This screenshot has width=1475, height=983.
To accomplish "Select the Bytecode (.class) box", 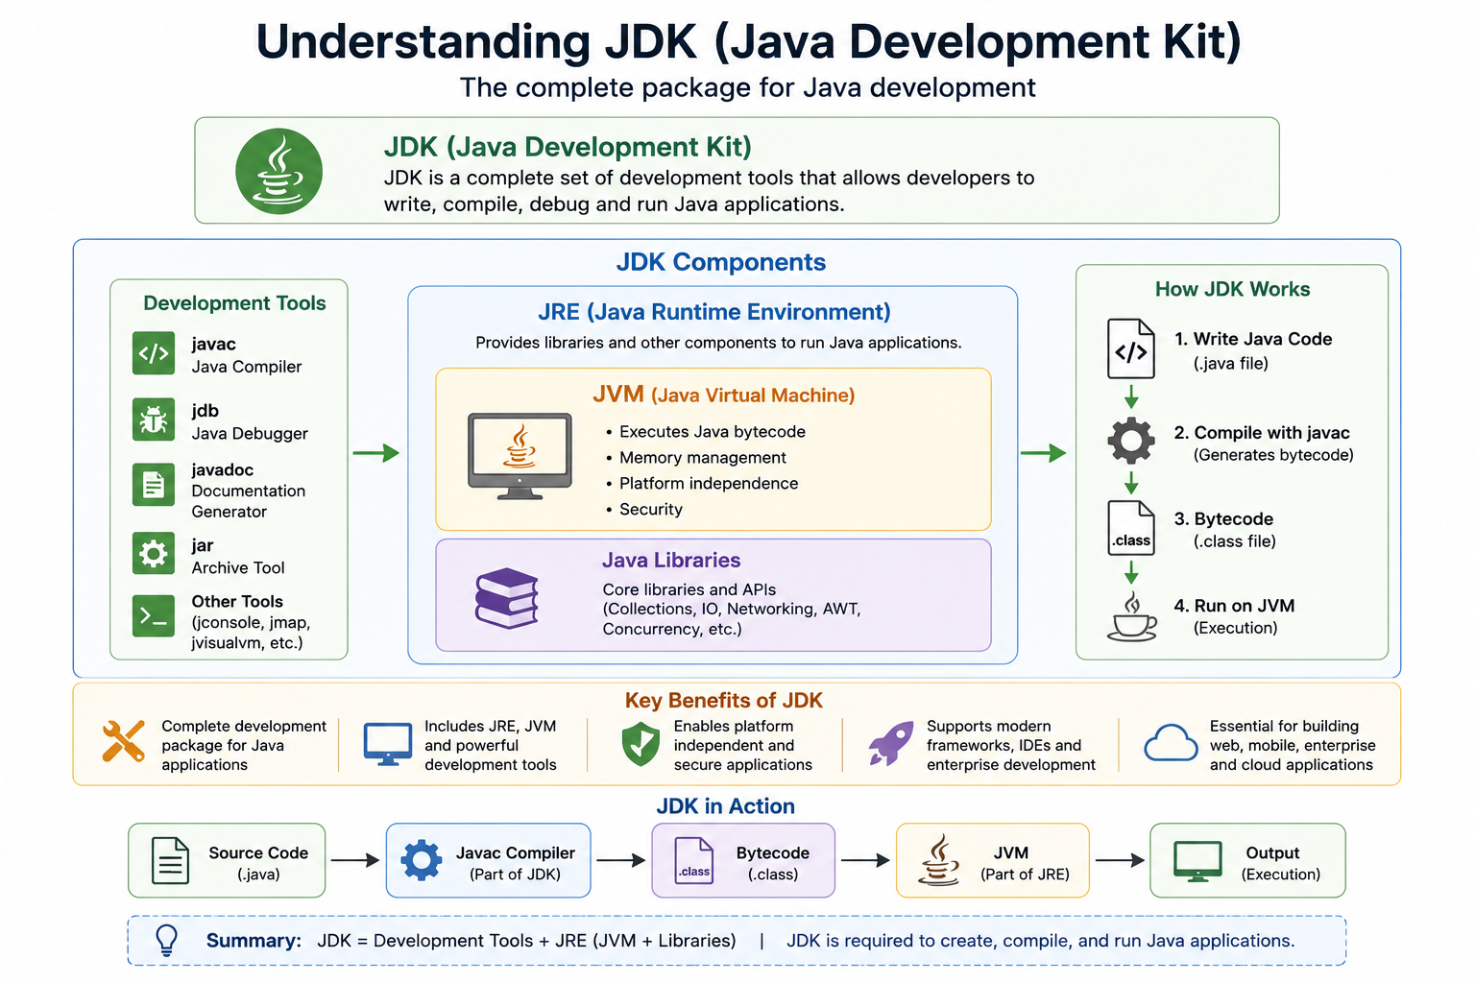I will (x=743, y=860).
